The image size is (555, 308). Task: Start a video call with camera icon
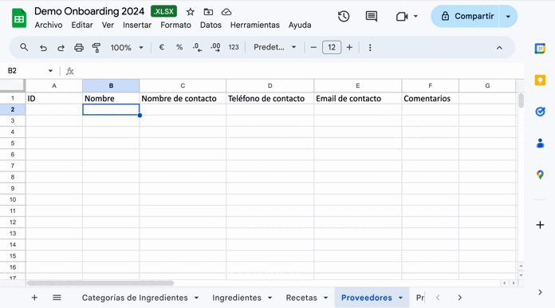(402, 16)
